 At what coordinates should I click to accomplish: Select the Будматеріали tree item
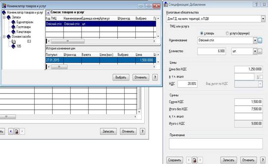point(25,22)
